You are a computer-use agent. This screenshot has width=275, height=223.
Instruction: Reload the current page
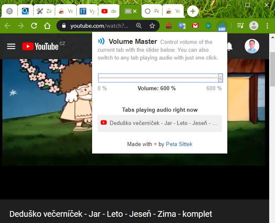point(34,26)
